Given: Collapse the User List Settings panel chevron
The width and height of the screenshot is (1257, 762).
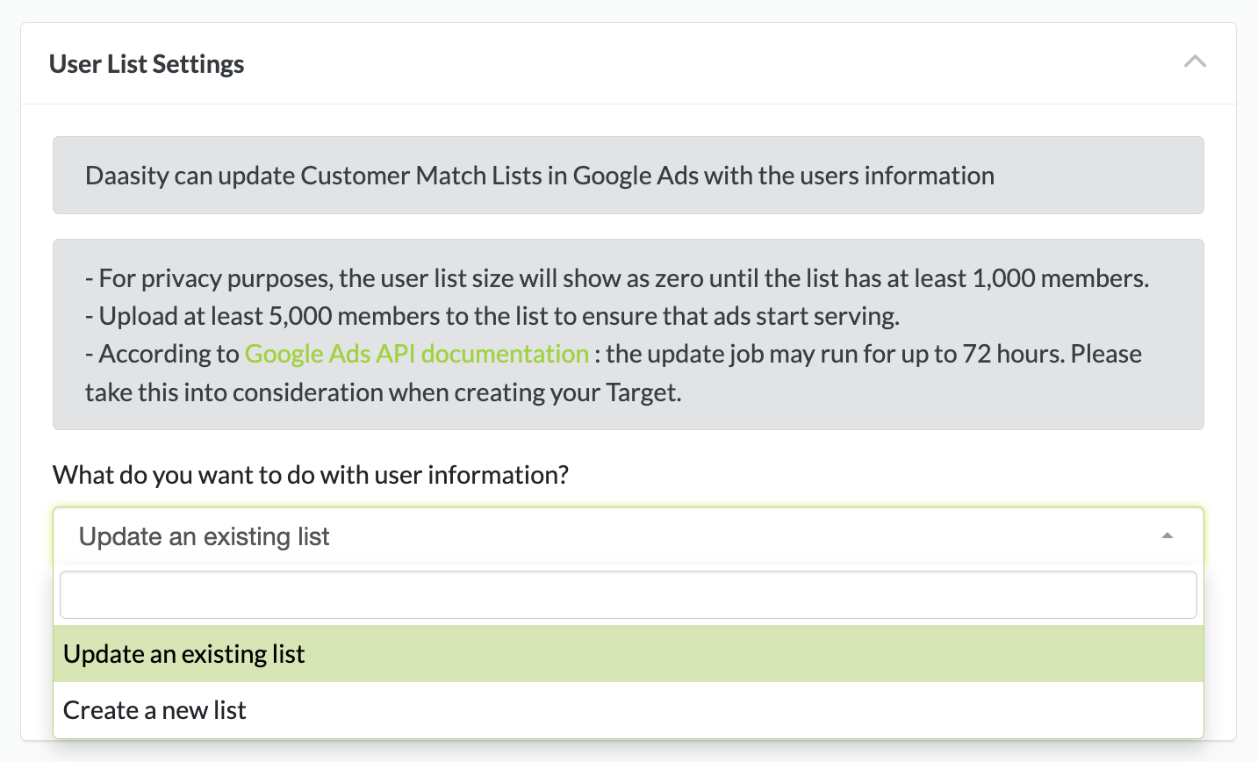Looking at the screenshot, I should [x=1195, y=62].
